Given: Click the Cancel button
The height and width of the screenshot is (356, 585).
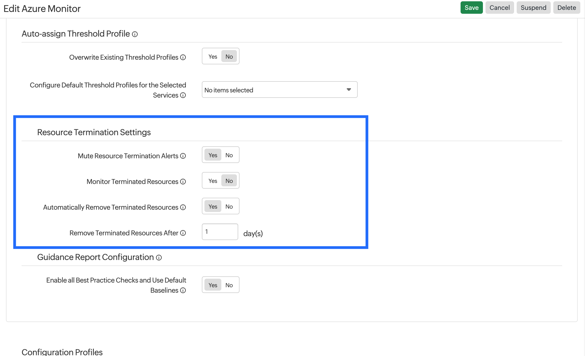Looking at the screenshot, I should tap(499, 8).
